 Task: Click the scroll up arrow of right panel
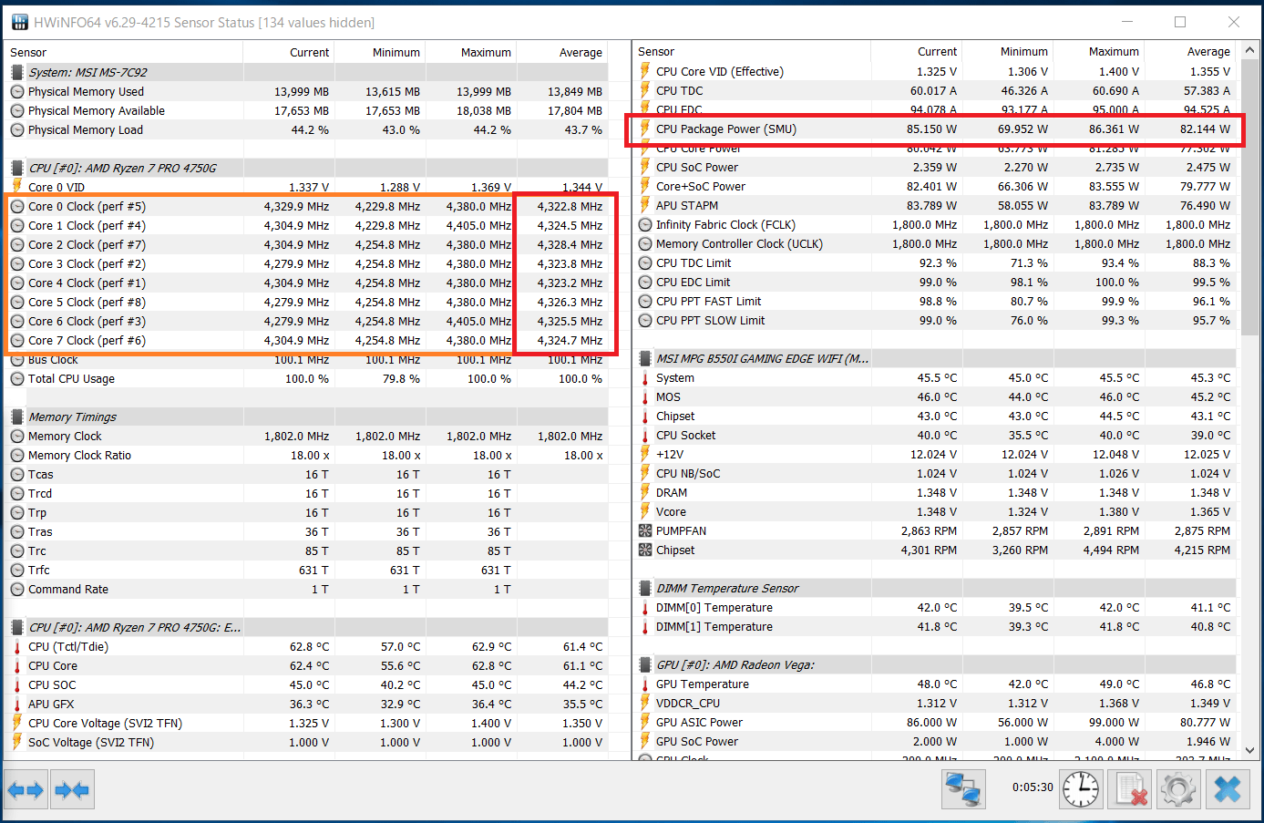tap(1249, 51)
